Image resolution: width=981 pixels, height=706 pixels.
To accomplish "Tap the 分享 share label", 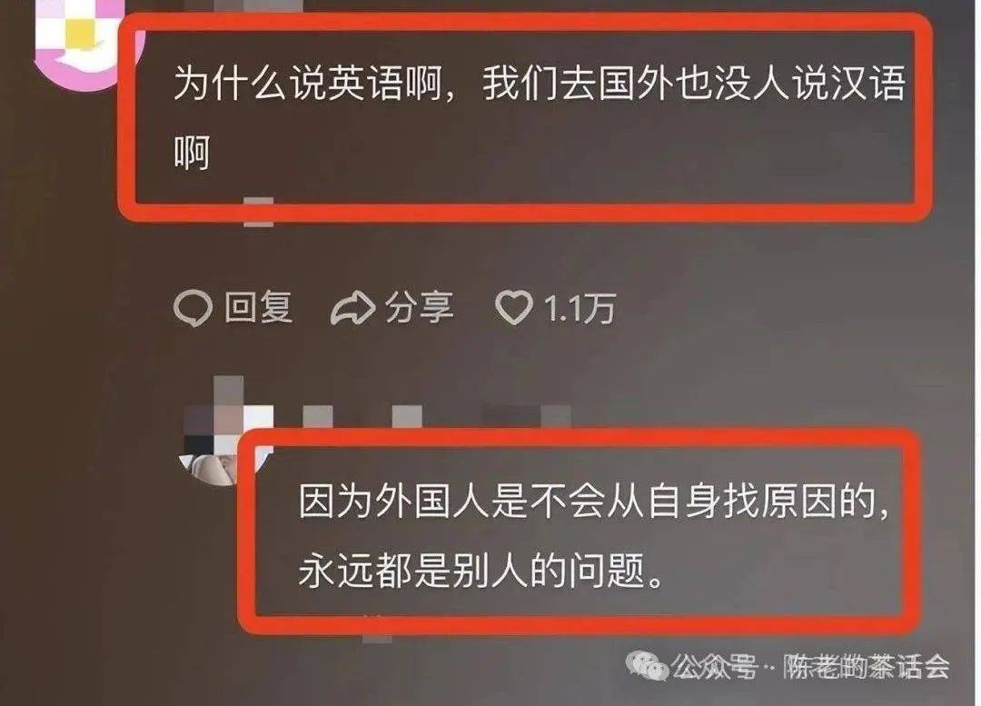I will [419, 307].
